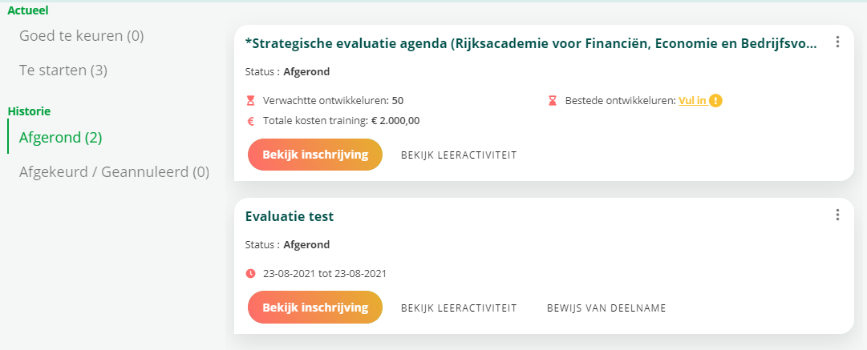Click the hourglass icon beside Verwachte ontwikkeluren
867x350 pixels.
coord(250,101)
